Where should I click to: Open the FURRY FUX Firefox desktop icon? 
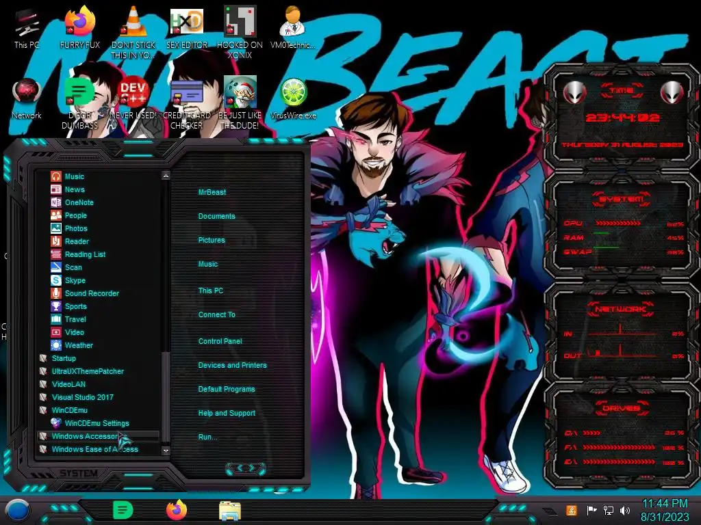coord(79,28)
